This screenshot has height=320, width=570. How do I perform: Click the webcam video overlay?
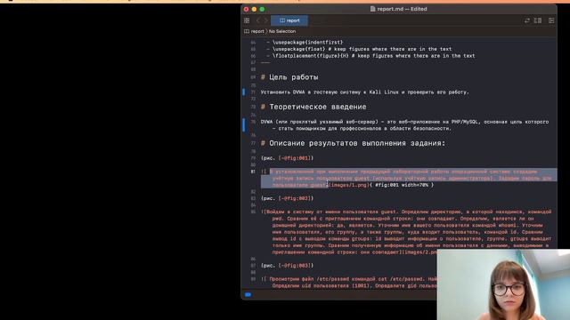click(x=503, y=284)
